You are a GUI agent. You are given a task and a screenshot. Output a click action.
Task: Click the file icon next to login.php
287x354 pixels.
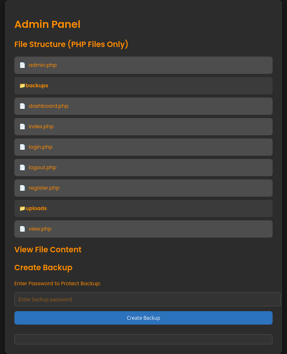point(22,147)
